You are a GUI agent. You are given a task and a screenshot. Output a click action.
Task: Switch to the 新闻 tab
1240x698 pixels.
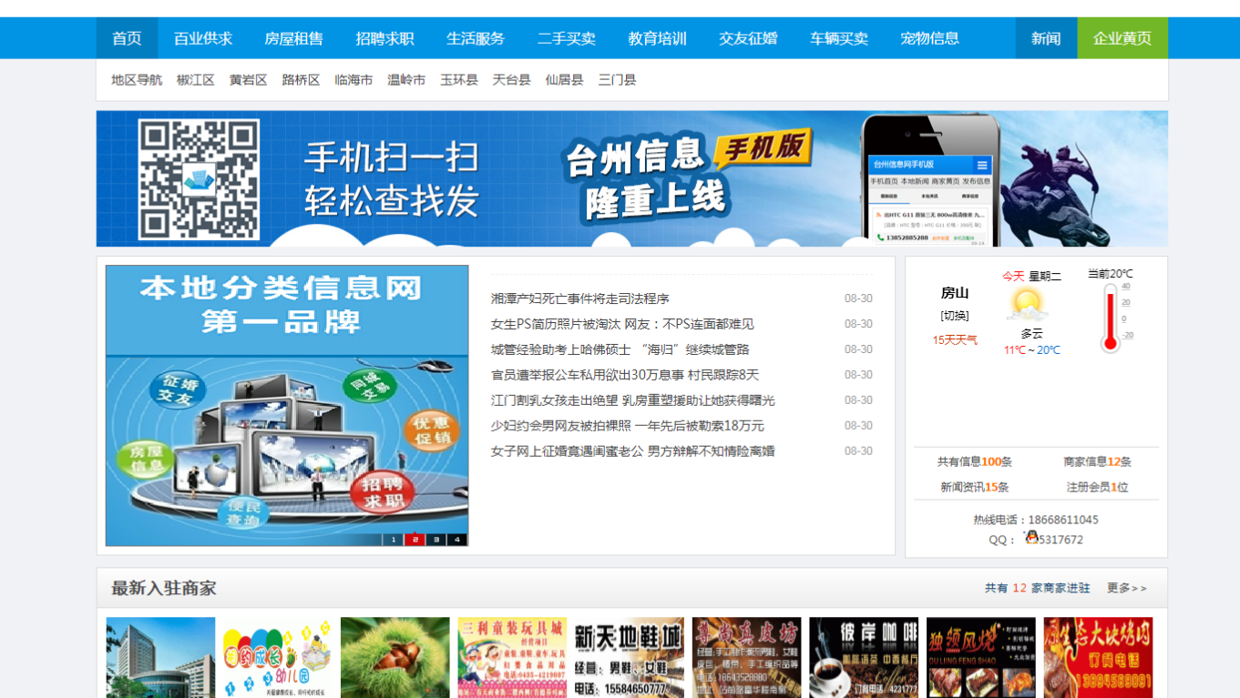pyautogui.click(x=1045, y=37)
